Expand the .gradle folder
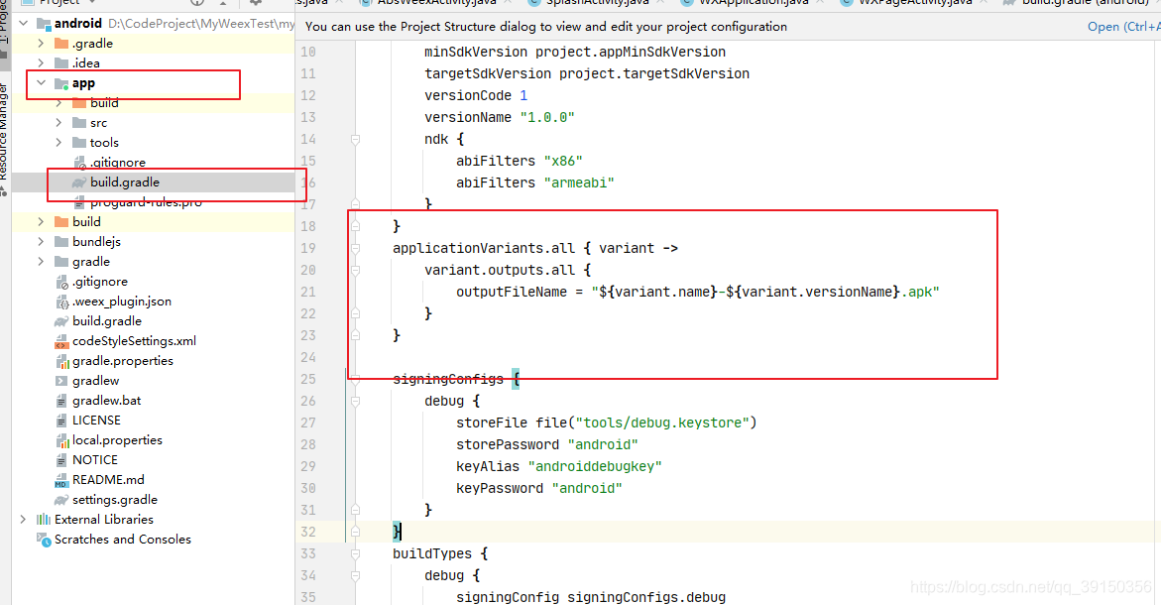Screen dimensions: 1161x605 tap(41, 44)
